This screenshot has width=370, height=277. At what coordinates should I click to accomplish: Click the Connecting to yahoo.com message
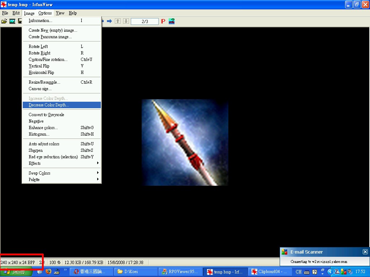[x=319, y=261]
